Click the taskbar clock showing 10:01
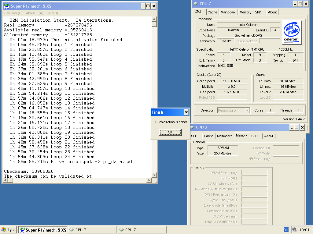Screen dimensions: 313x234 tap(304, 230)
